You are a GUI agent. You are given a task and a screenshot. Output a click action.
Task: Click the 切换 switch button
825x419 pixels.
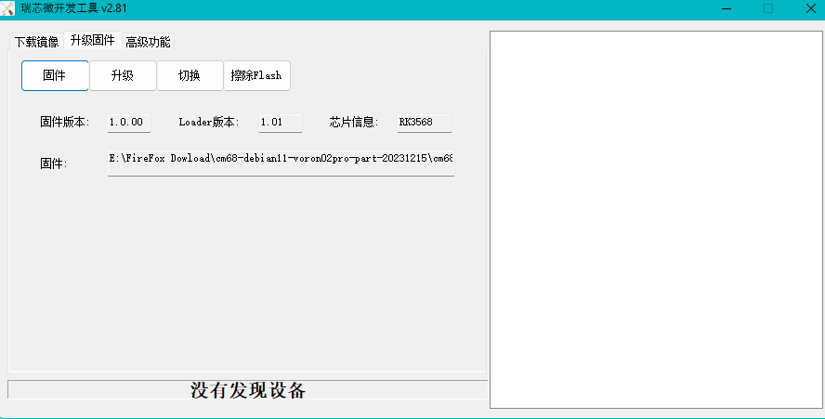190,76
